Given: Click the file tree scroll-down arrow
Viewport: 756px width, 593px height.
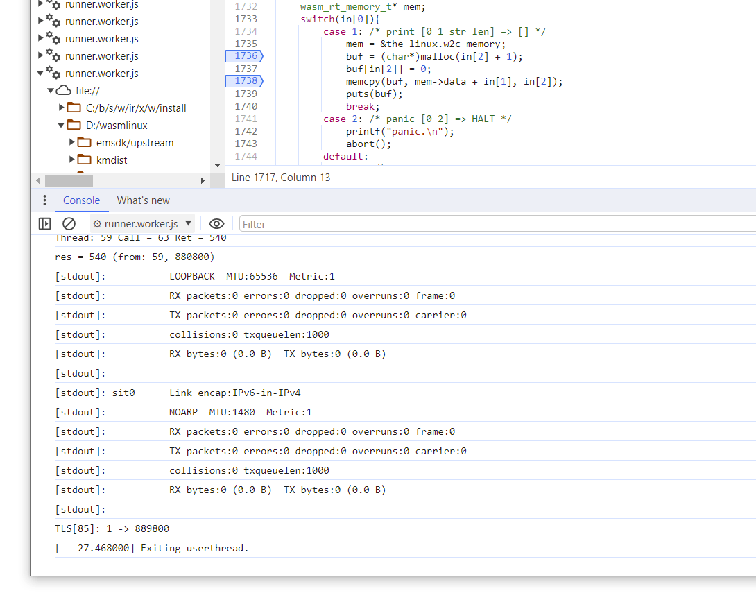Looking at the screenshot, I should (x=218, y=165).
